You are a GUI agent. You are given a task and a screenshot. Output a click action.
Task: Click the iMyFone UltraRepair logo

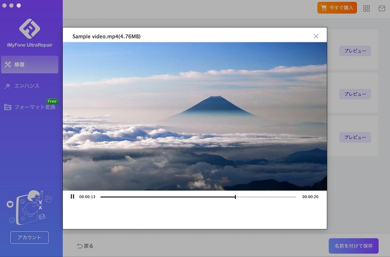pyautogui.click(x=30, y=29)
